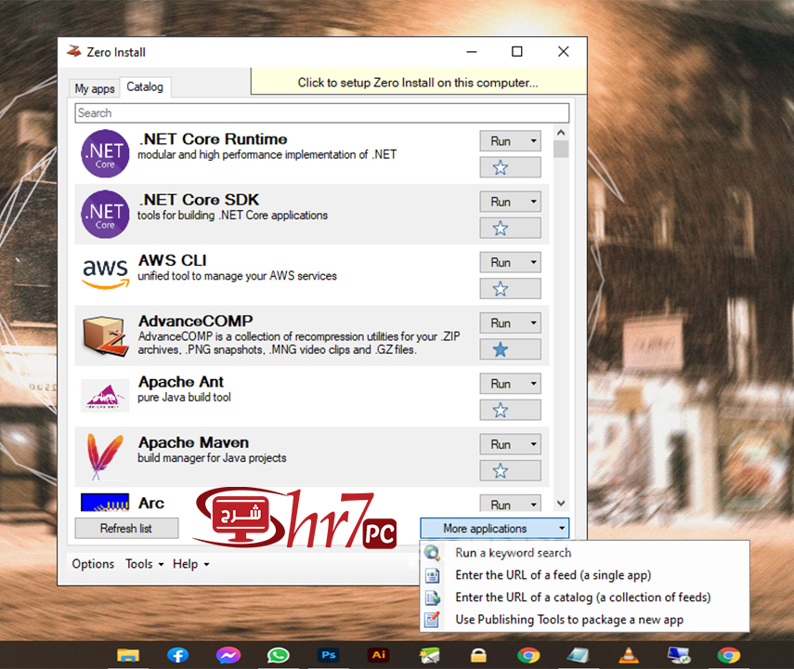This screenshot has width=794, height=669.
Task: Open Run dropdown arrow for Arc
Action: coord(533,505)
